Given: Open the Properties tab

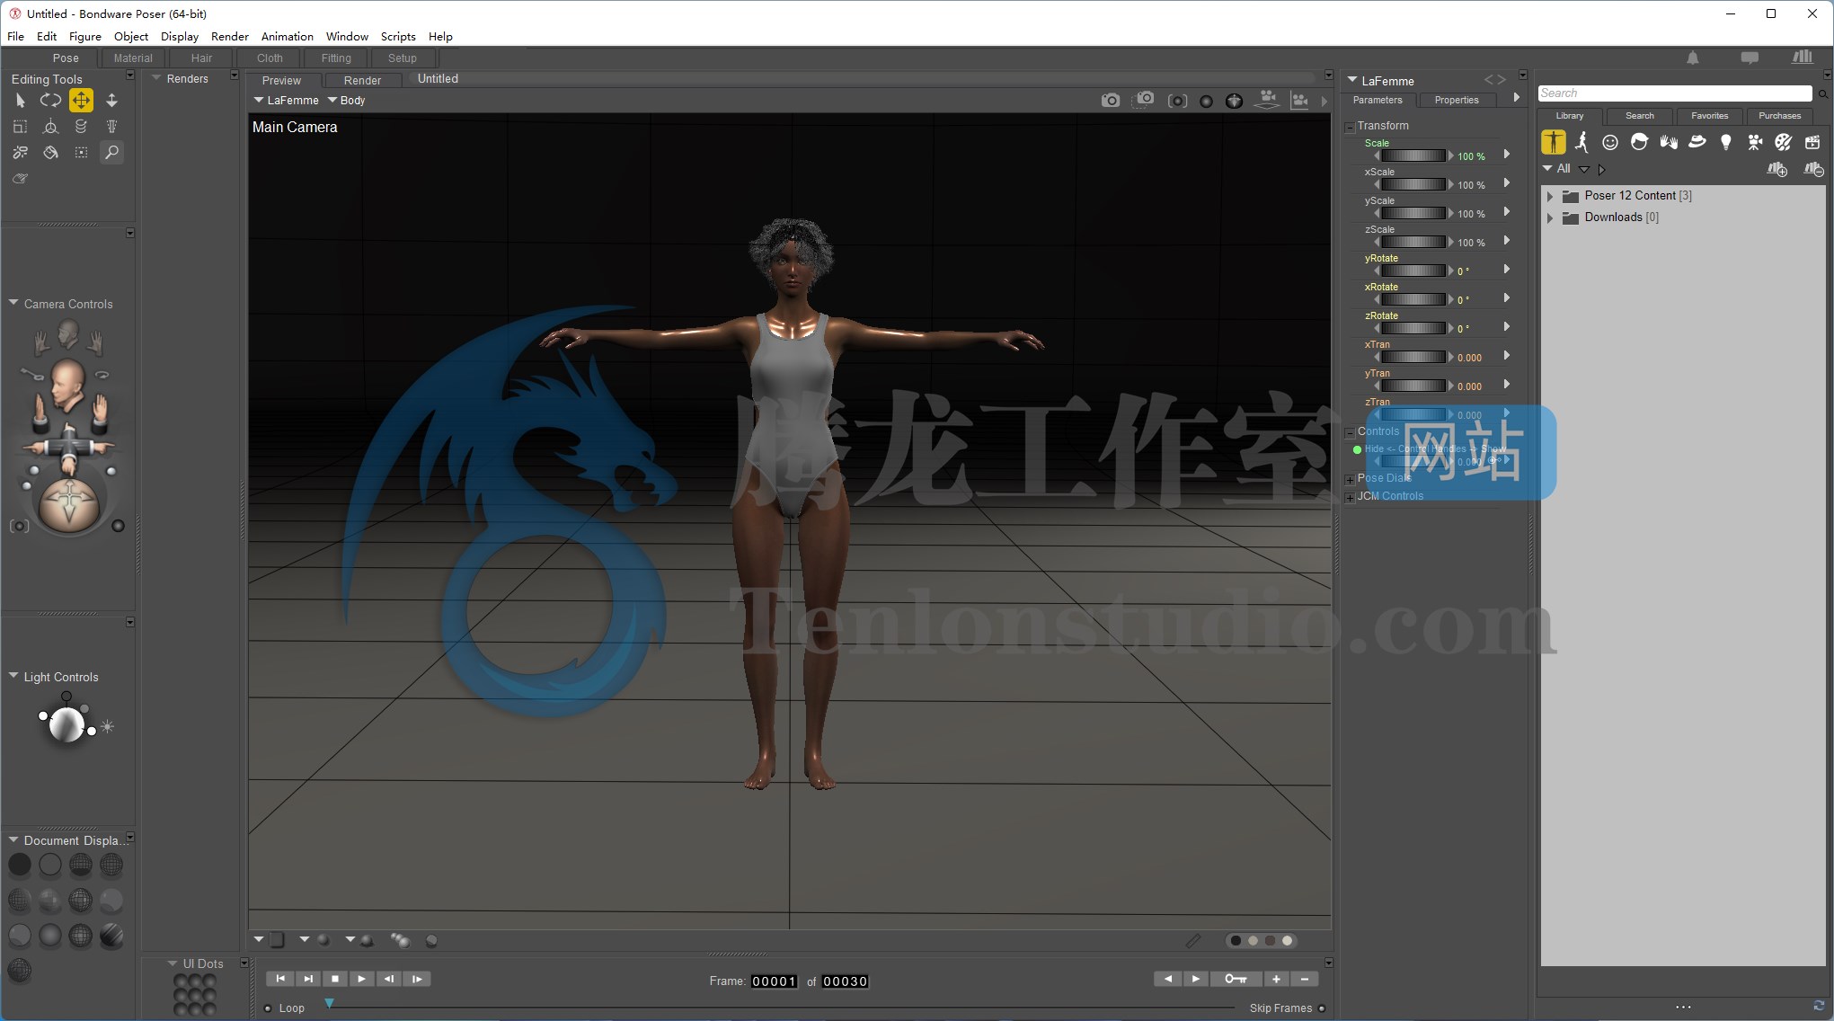Looking at the screenshot, I should 1456,101.
